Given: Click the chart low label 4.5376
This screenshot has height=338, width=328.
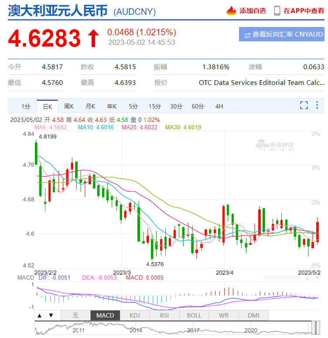Looking at the screenshot, I should tap(155, 264).
